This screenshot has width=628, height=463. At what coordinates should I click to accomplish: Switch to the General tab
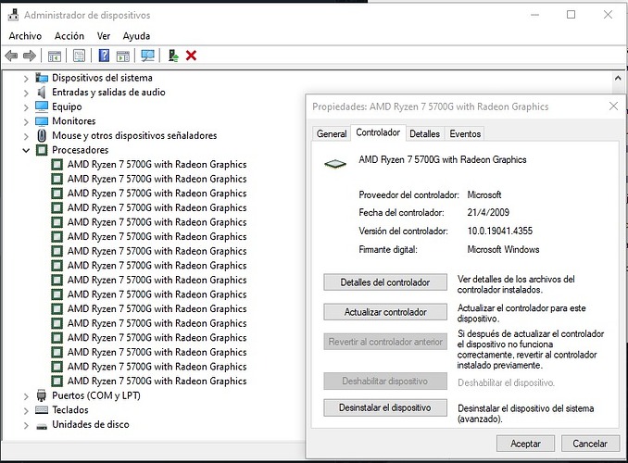[332, 133]
